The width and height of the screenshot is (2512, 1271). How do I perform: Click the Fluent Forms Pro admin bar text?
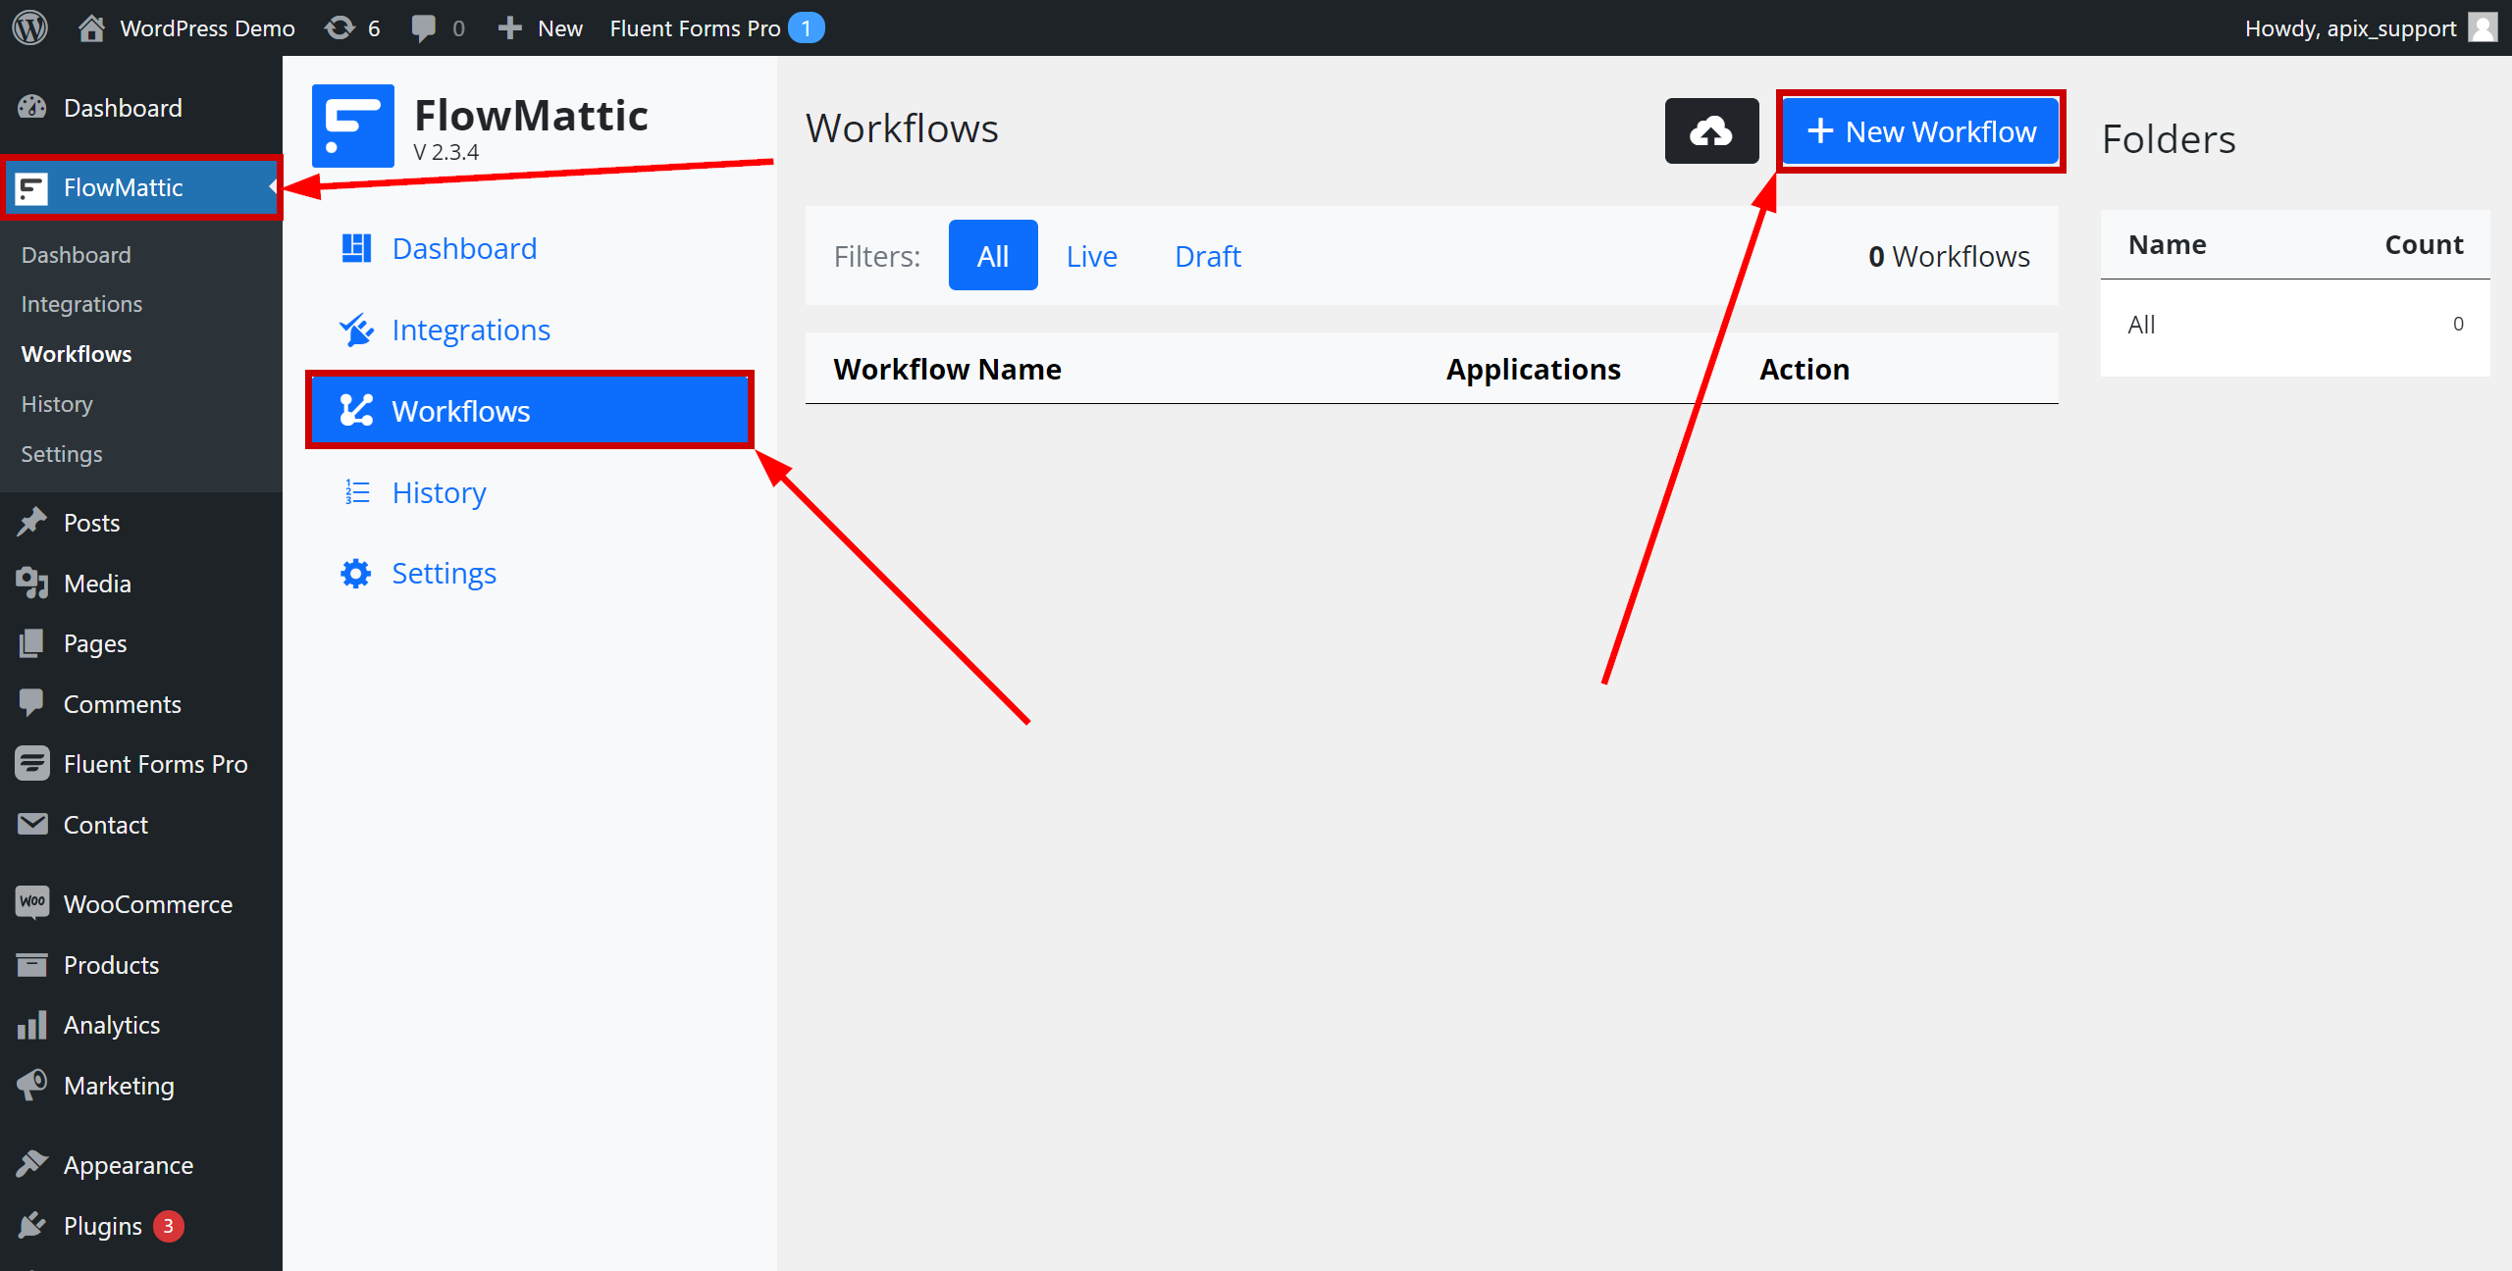pyautogui.click(x=695, y=28)
